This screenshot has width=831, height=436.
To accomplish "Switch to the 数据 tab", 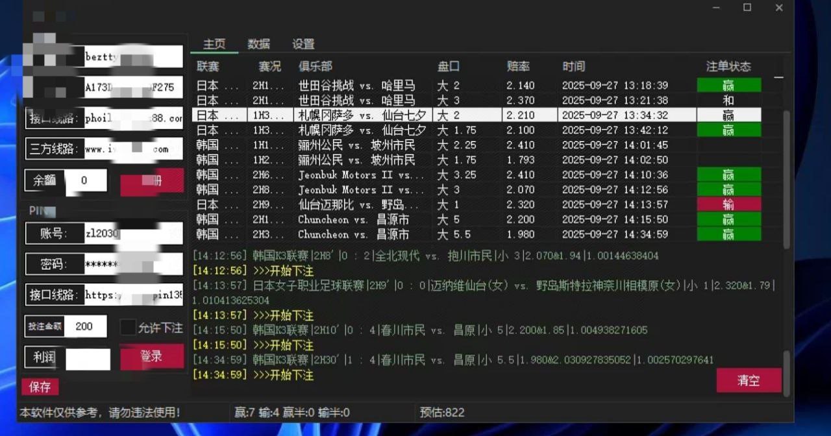I will [258, 45].
